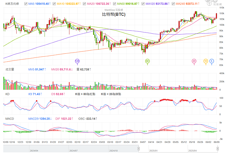Click the 04/07 date on the time axis

[143, 142]
